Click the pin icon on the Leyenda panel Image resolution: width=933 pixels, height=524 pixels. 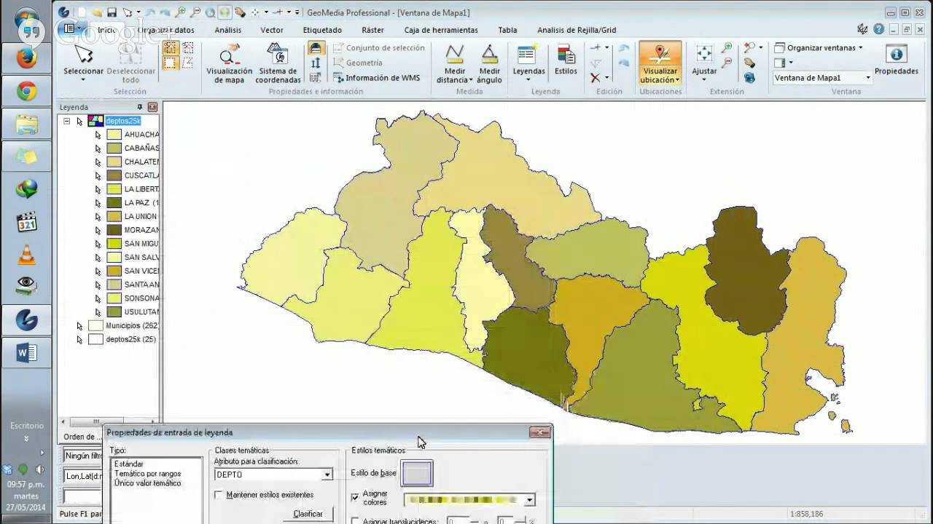click(x=140, y=107)
